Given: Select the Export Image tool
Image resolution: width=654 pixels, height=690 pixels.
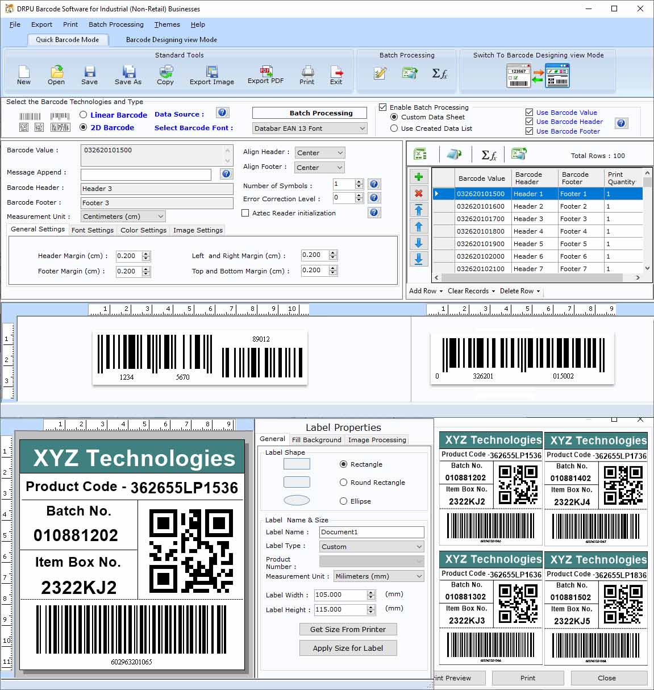Looking at the screenshot, I should tap(211, 74).
